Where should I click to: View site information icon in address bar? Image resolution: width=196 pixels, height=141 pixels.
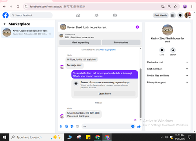[x=26, y=7]
